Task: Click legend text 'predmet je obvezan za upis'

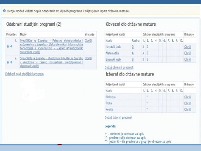Action: pyautogui.click(x=127, y=134)
